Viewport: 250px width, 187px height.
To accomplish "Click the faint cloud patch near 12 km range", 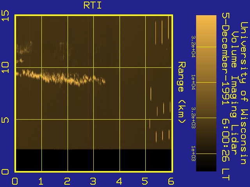I will (24, 48).
